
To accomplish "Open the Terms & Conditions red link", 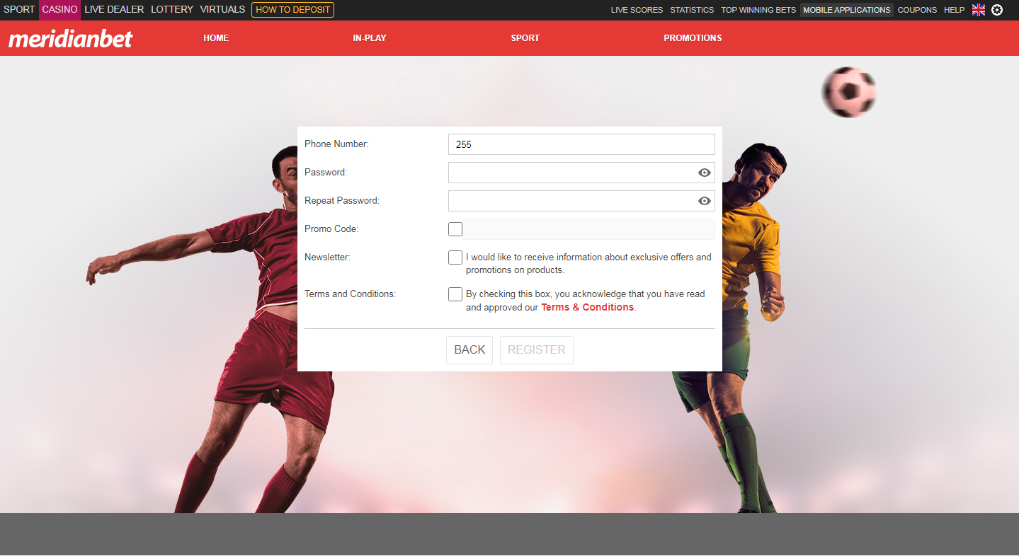I will tap(588, 307).
